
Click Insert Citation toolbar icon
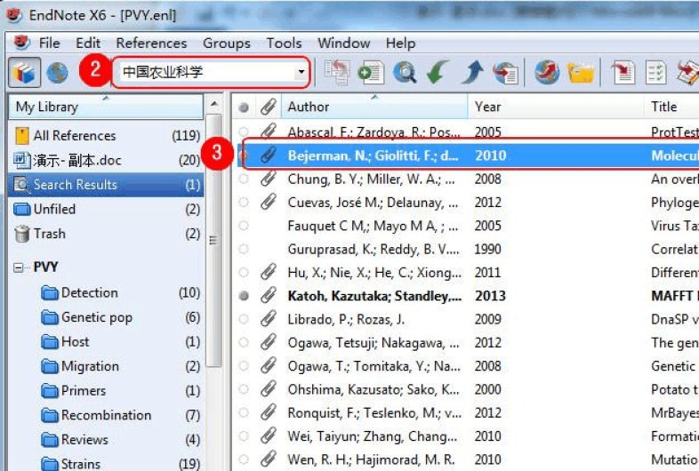[623, 72]
